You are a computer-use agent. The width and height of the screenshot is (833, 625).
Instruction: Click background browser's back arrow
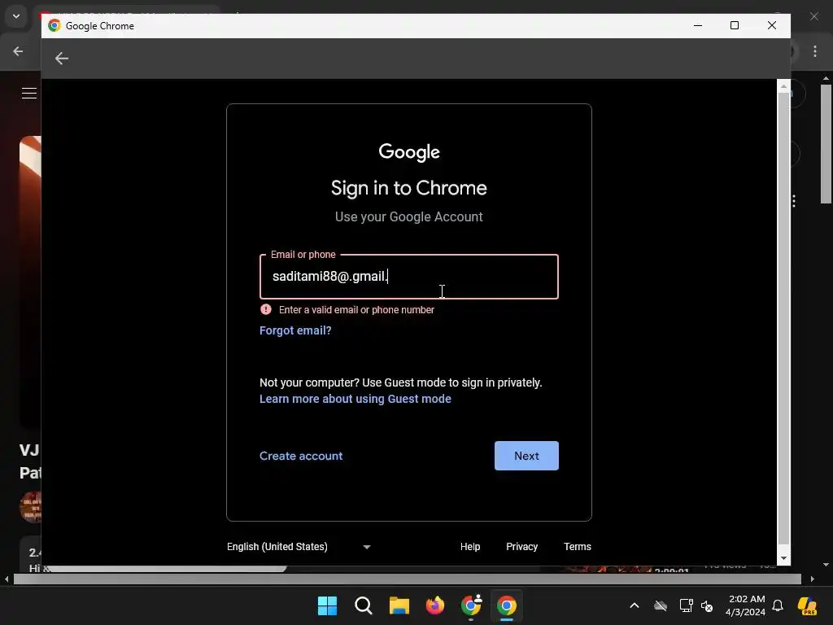pyautogui.click(x=18, y=51)
